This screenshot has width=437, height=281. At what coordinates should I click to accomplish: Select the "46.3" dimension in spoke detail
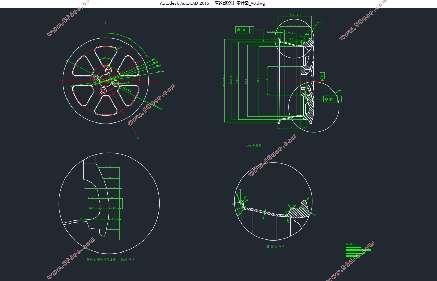pyautogui.click(x=92, y=208)
